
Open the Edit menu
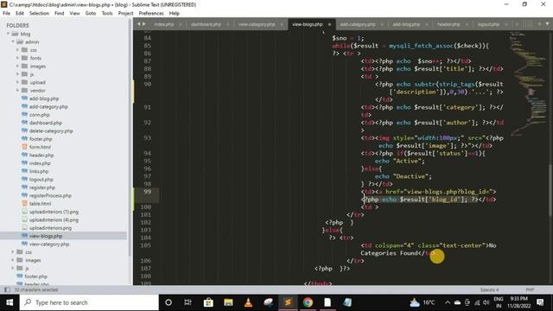(x=20, y=14)
